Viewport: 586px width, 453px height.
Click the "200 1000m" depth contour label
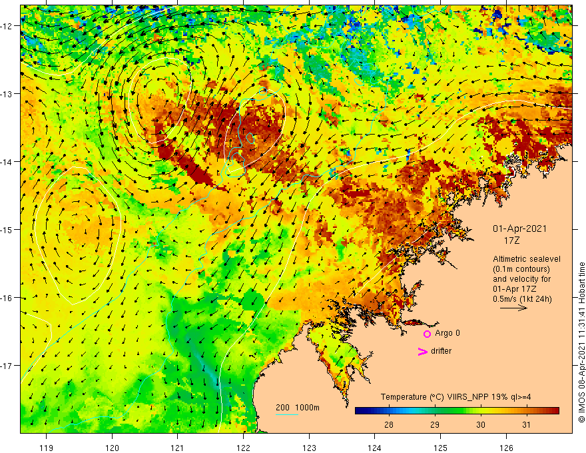click(298, 408)
